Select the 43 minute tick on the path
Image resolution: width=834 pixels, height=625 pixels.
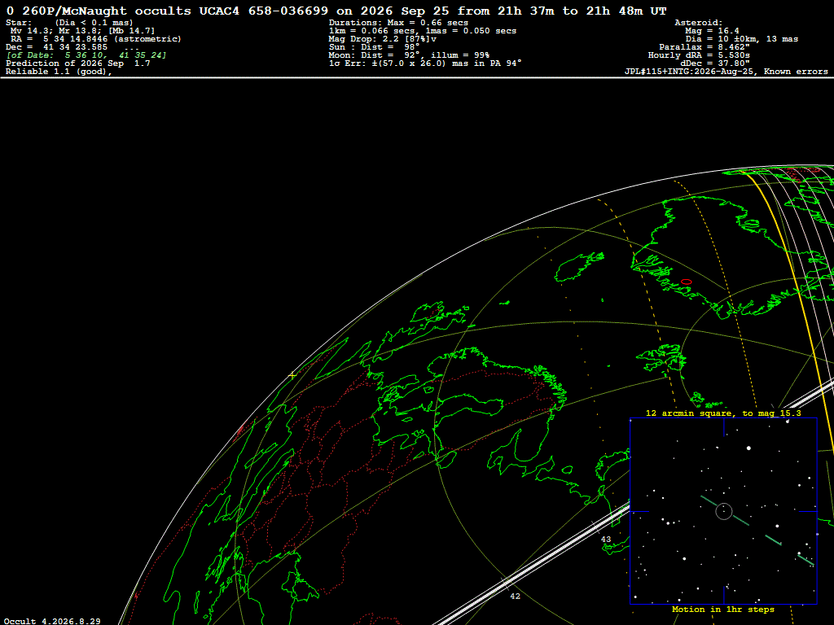click(606, 539)
